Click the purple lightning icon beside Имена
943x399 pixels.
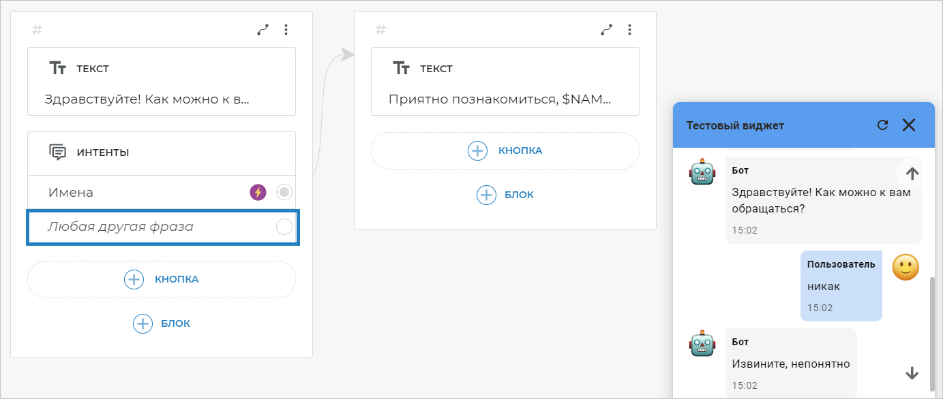[258, 193]
